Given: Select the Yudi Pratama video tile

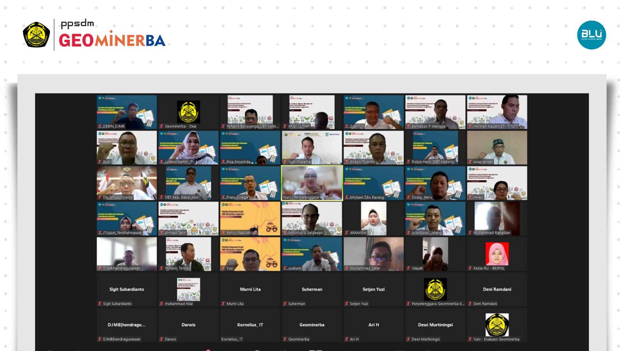Looking at the screenshot, I should [x=312, y=147].
